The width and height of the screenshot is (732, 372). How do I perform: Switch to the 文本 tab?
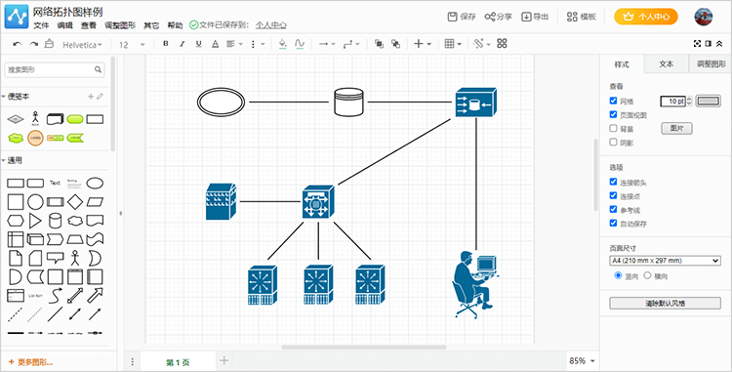[x=667, y=63]
